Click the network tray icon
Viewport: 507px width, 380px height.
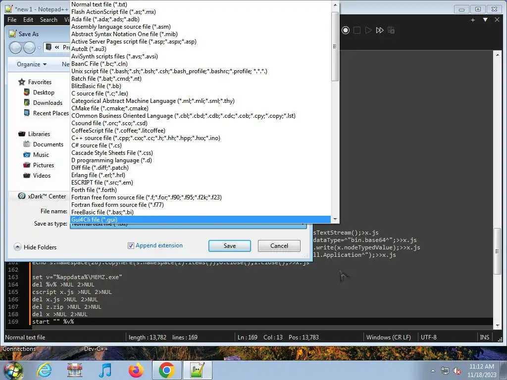pos(445,371)
